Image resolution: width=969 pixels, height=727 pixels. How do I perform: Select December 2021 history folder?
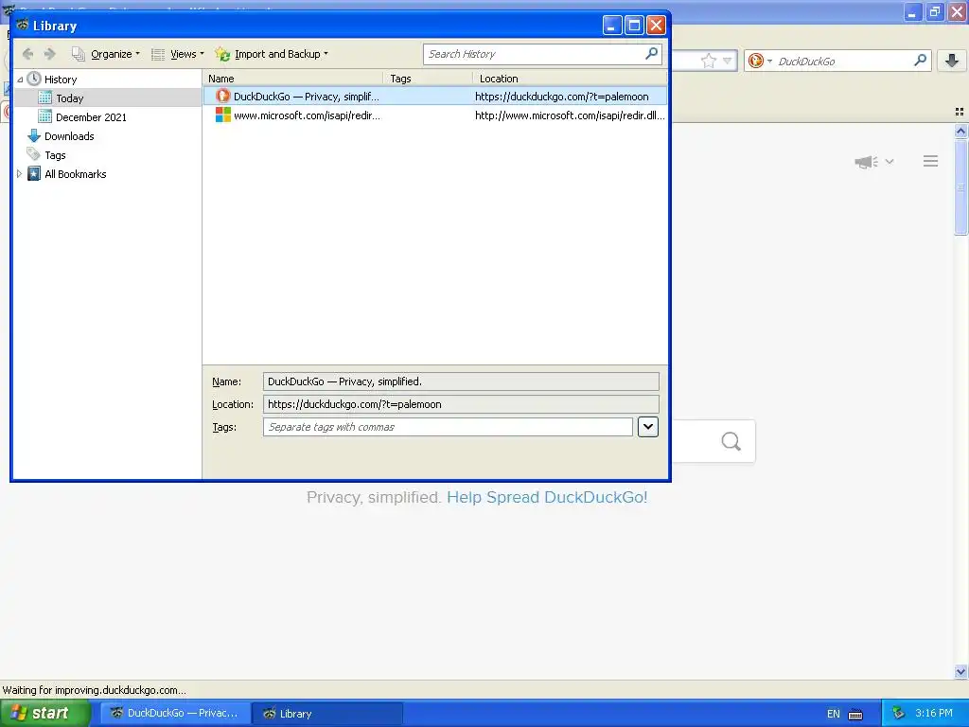(91, 116)
